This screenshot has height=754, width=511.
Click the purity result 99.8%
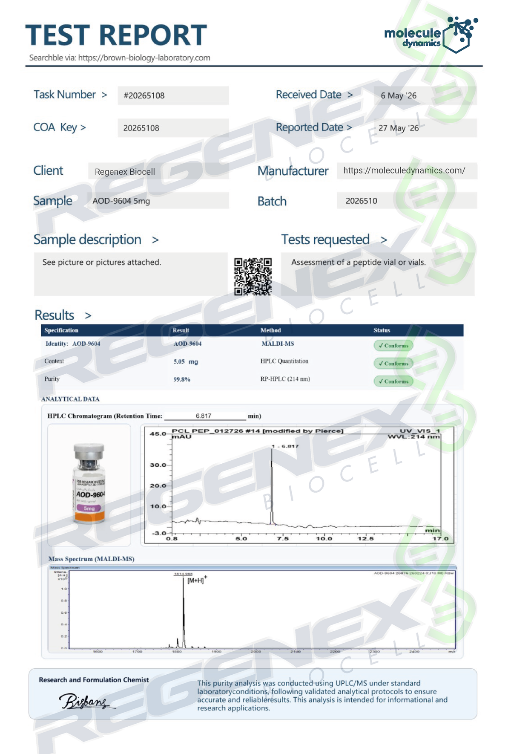[182, 379]
